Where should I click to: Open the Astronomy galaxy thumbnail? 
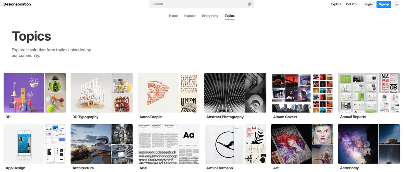point(358,144)
